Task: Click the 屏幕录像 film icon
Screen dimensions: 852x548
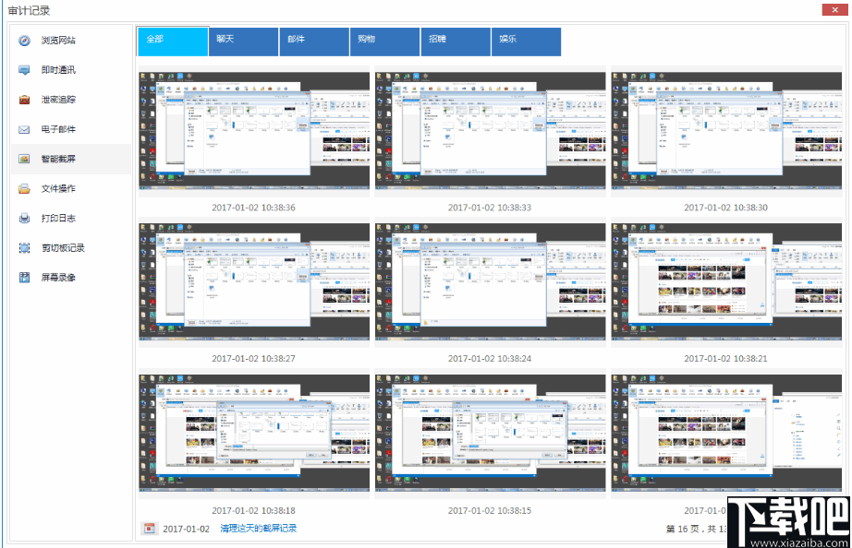Action: 24,278
